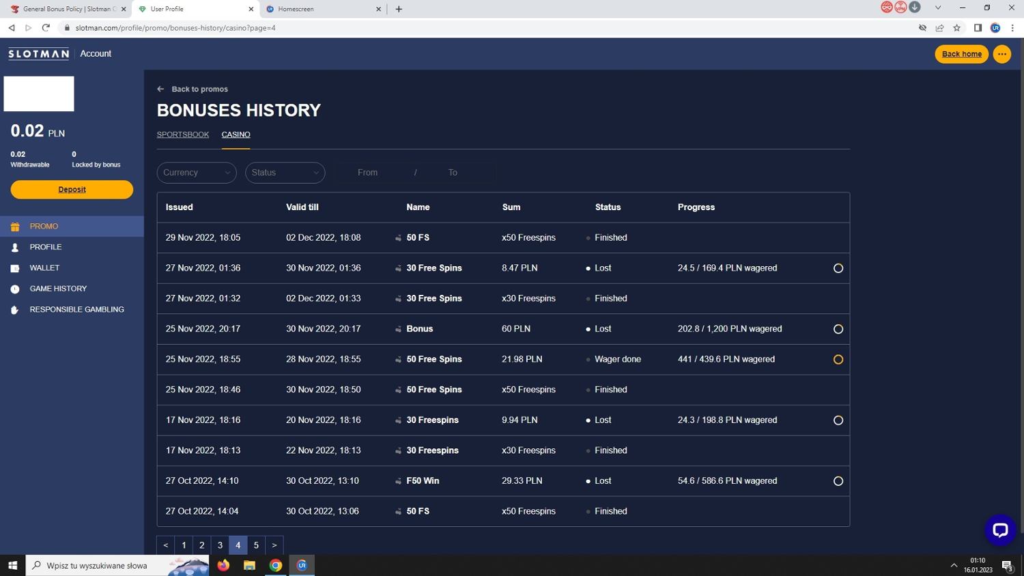The width and height of the screenshot is (1024, 576).
Task: Reload the page with browser refresh icon
Action: [x=46, y=28]
